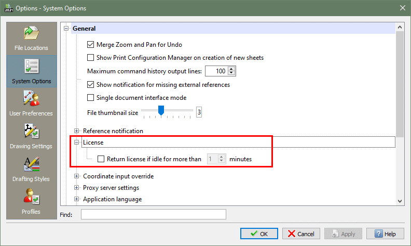Confirm with the OK button
Image resolution: width=411 pixels, height=246 pixels.
(259, 234)
